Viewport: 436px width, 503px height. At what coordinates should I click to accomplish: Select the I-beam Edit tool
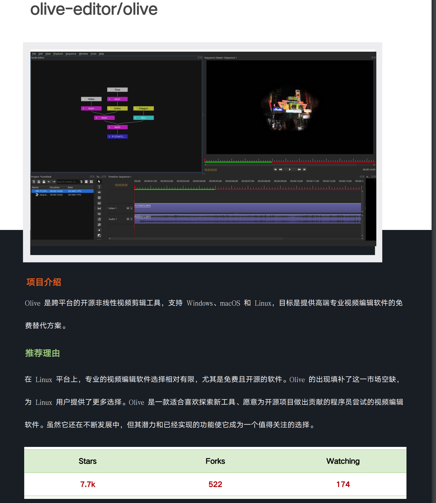(99, 187)
